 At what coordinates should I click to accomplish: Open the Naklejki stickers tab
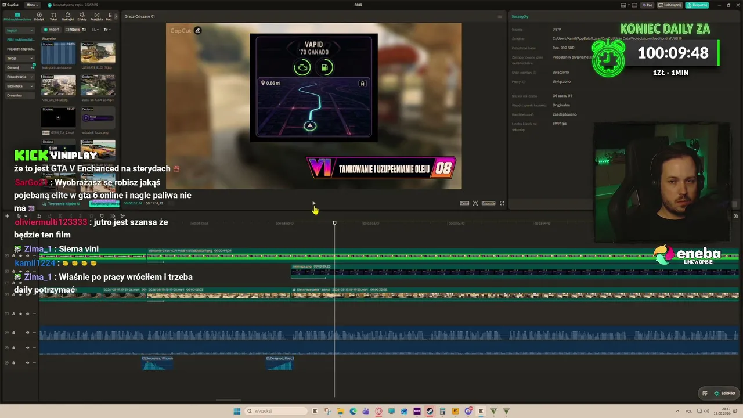click(x=67, y=16)
